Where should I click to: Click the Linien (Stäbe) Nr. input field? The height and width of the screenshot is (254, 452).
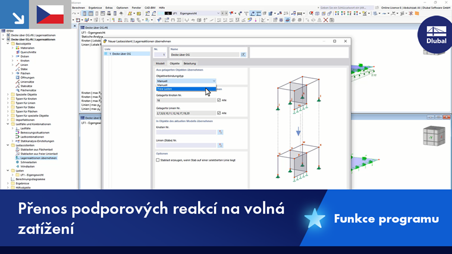point(186,145)
